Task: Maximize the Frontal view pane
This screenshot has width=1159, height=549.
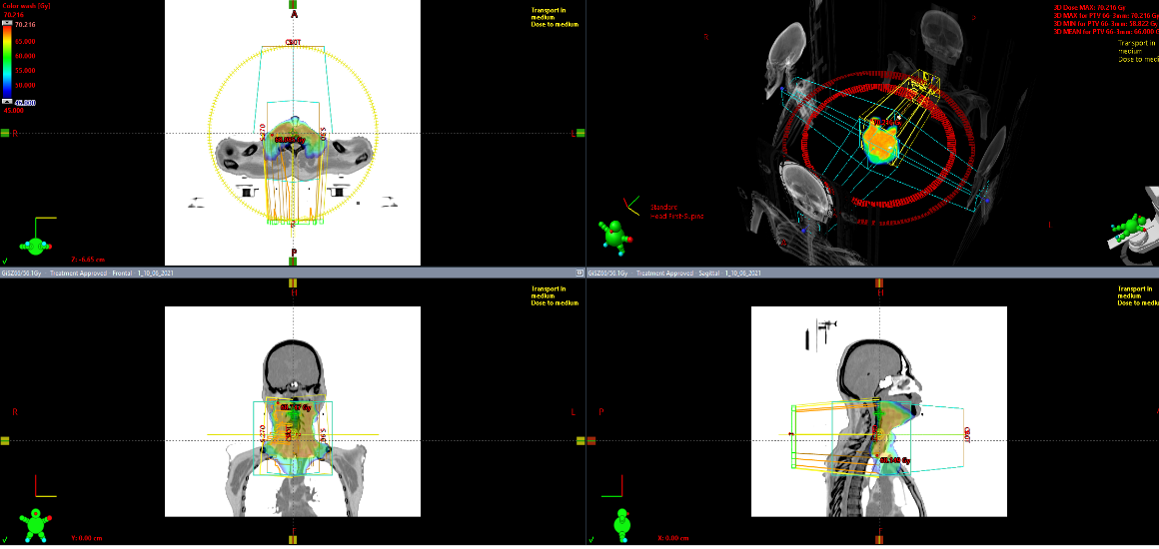Action: coord(579,273)
